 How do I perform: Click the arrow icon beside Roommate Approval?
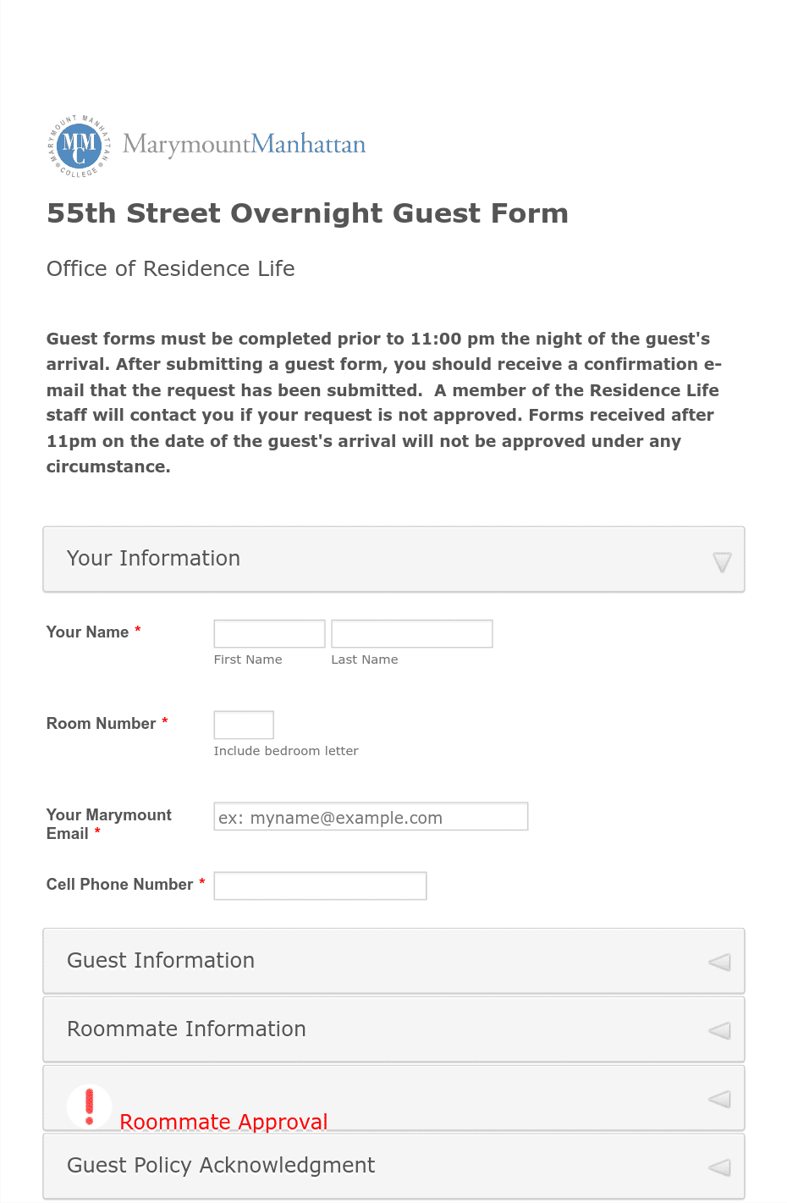[718, 1099]
